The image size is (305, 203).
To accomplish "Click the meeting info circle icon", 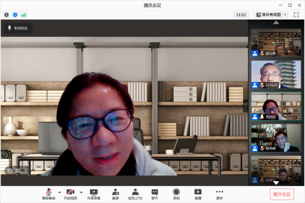I will click(x=7, y=15).
